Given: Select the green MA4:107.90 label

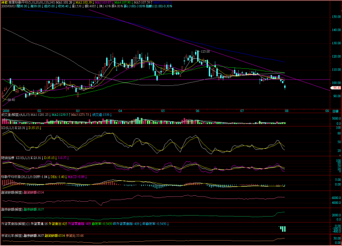Looking at the screenshot, I should coord(122,2).
